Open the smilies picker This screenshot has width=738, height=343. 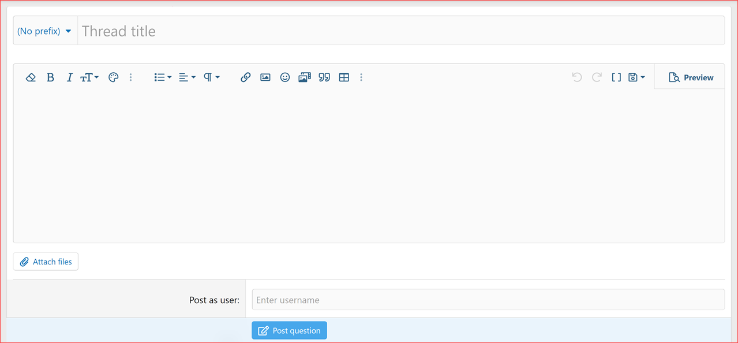pos(284,77)
